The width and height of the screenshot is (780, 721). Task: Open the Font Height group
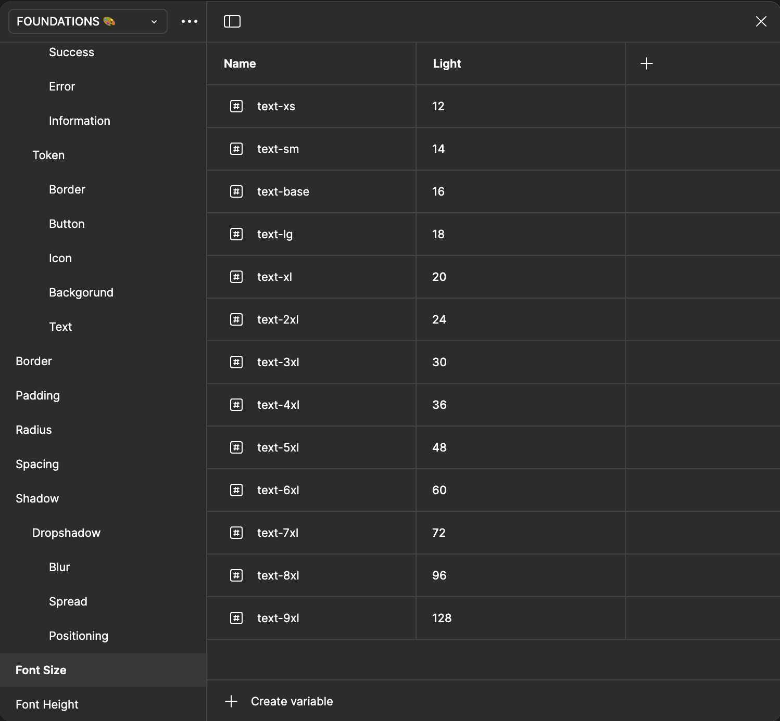coord(47,704)
